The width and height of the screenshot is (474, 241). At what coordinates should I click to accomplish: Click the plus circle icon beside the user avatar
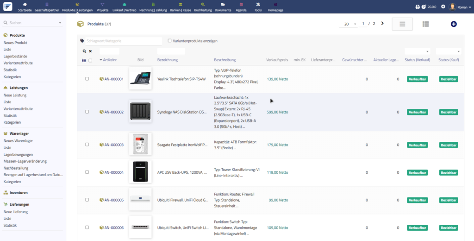click(443, 6)
